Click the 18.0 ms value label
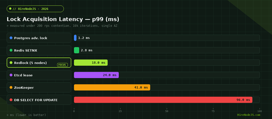The height and width of the screenshot is (119, 272). pos(98,63)
